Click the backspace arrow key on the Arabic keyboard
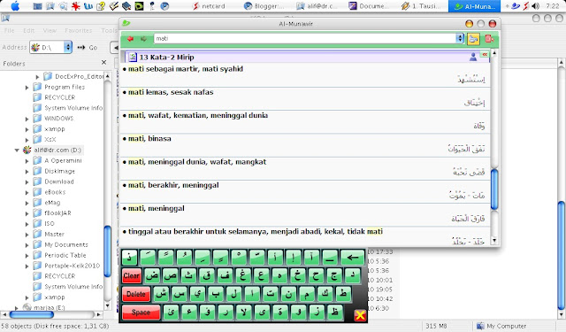Screen dimensions: 566x332 click(352, 258)
